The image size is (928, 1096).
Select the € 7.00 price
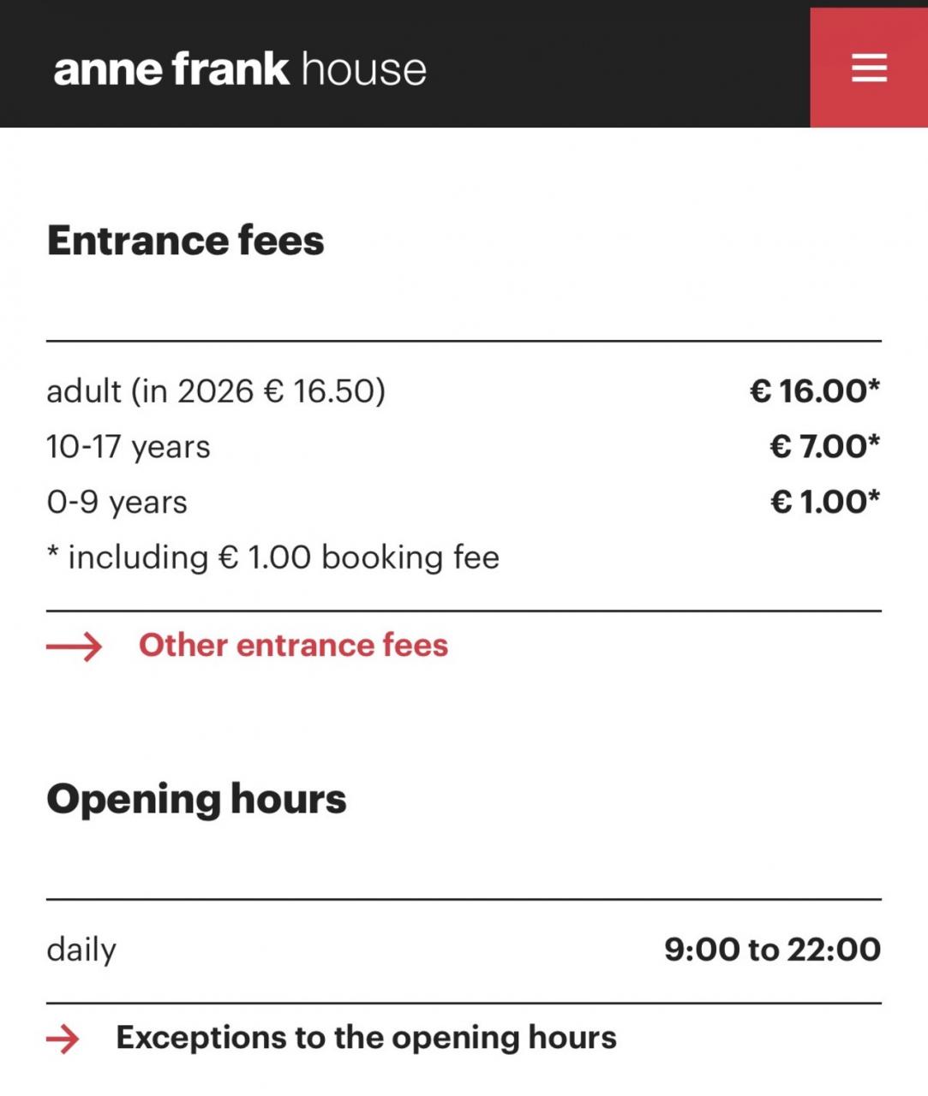[824, 447]
